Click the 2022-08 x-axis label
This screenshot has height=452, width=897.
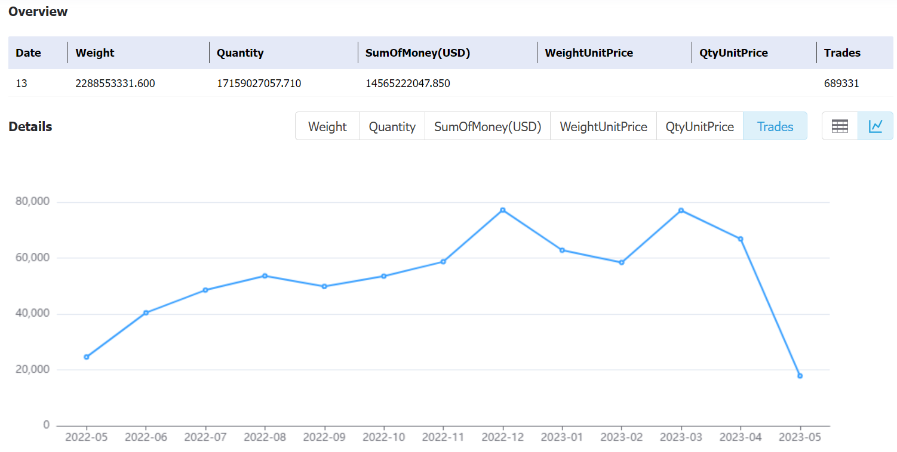point(265,437)
